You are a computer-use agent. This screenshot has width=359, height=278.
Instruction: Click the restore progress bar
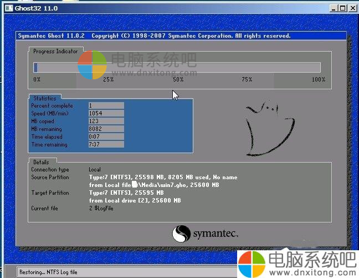tap(177, 68)
